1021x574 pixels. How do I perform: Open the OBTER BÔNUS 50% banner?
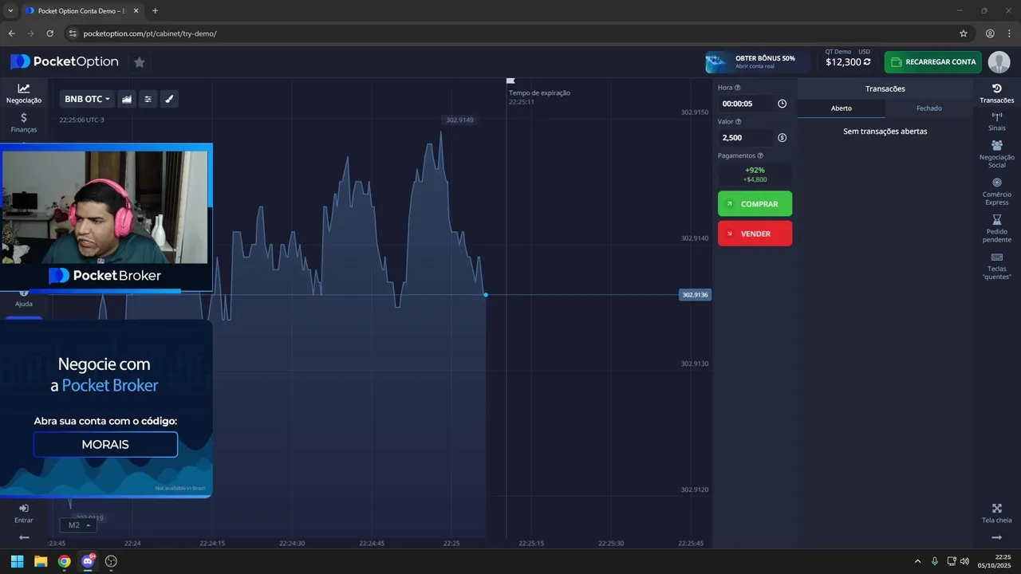pyautogui.click(x=756, y=62)
